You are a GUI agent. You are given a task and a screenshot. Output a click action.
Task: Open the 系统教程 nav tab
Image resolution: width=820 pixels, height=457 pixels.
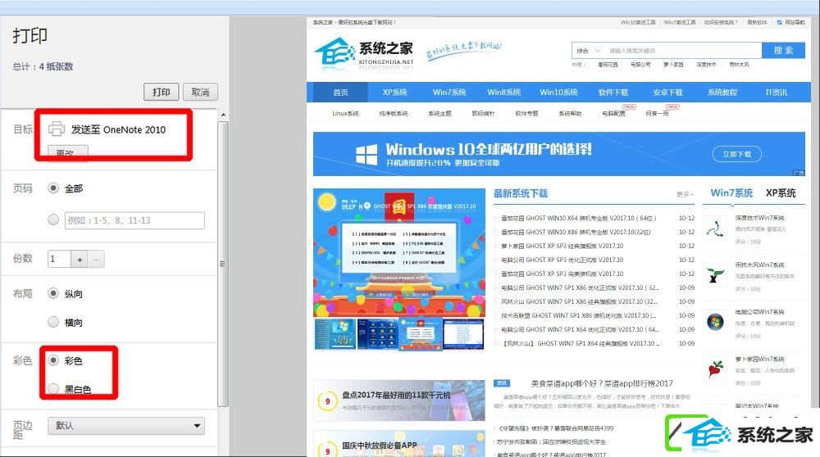coord(722,93)
